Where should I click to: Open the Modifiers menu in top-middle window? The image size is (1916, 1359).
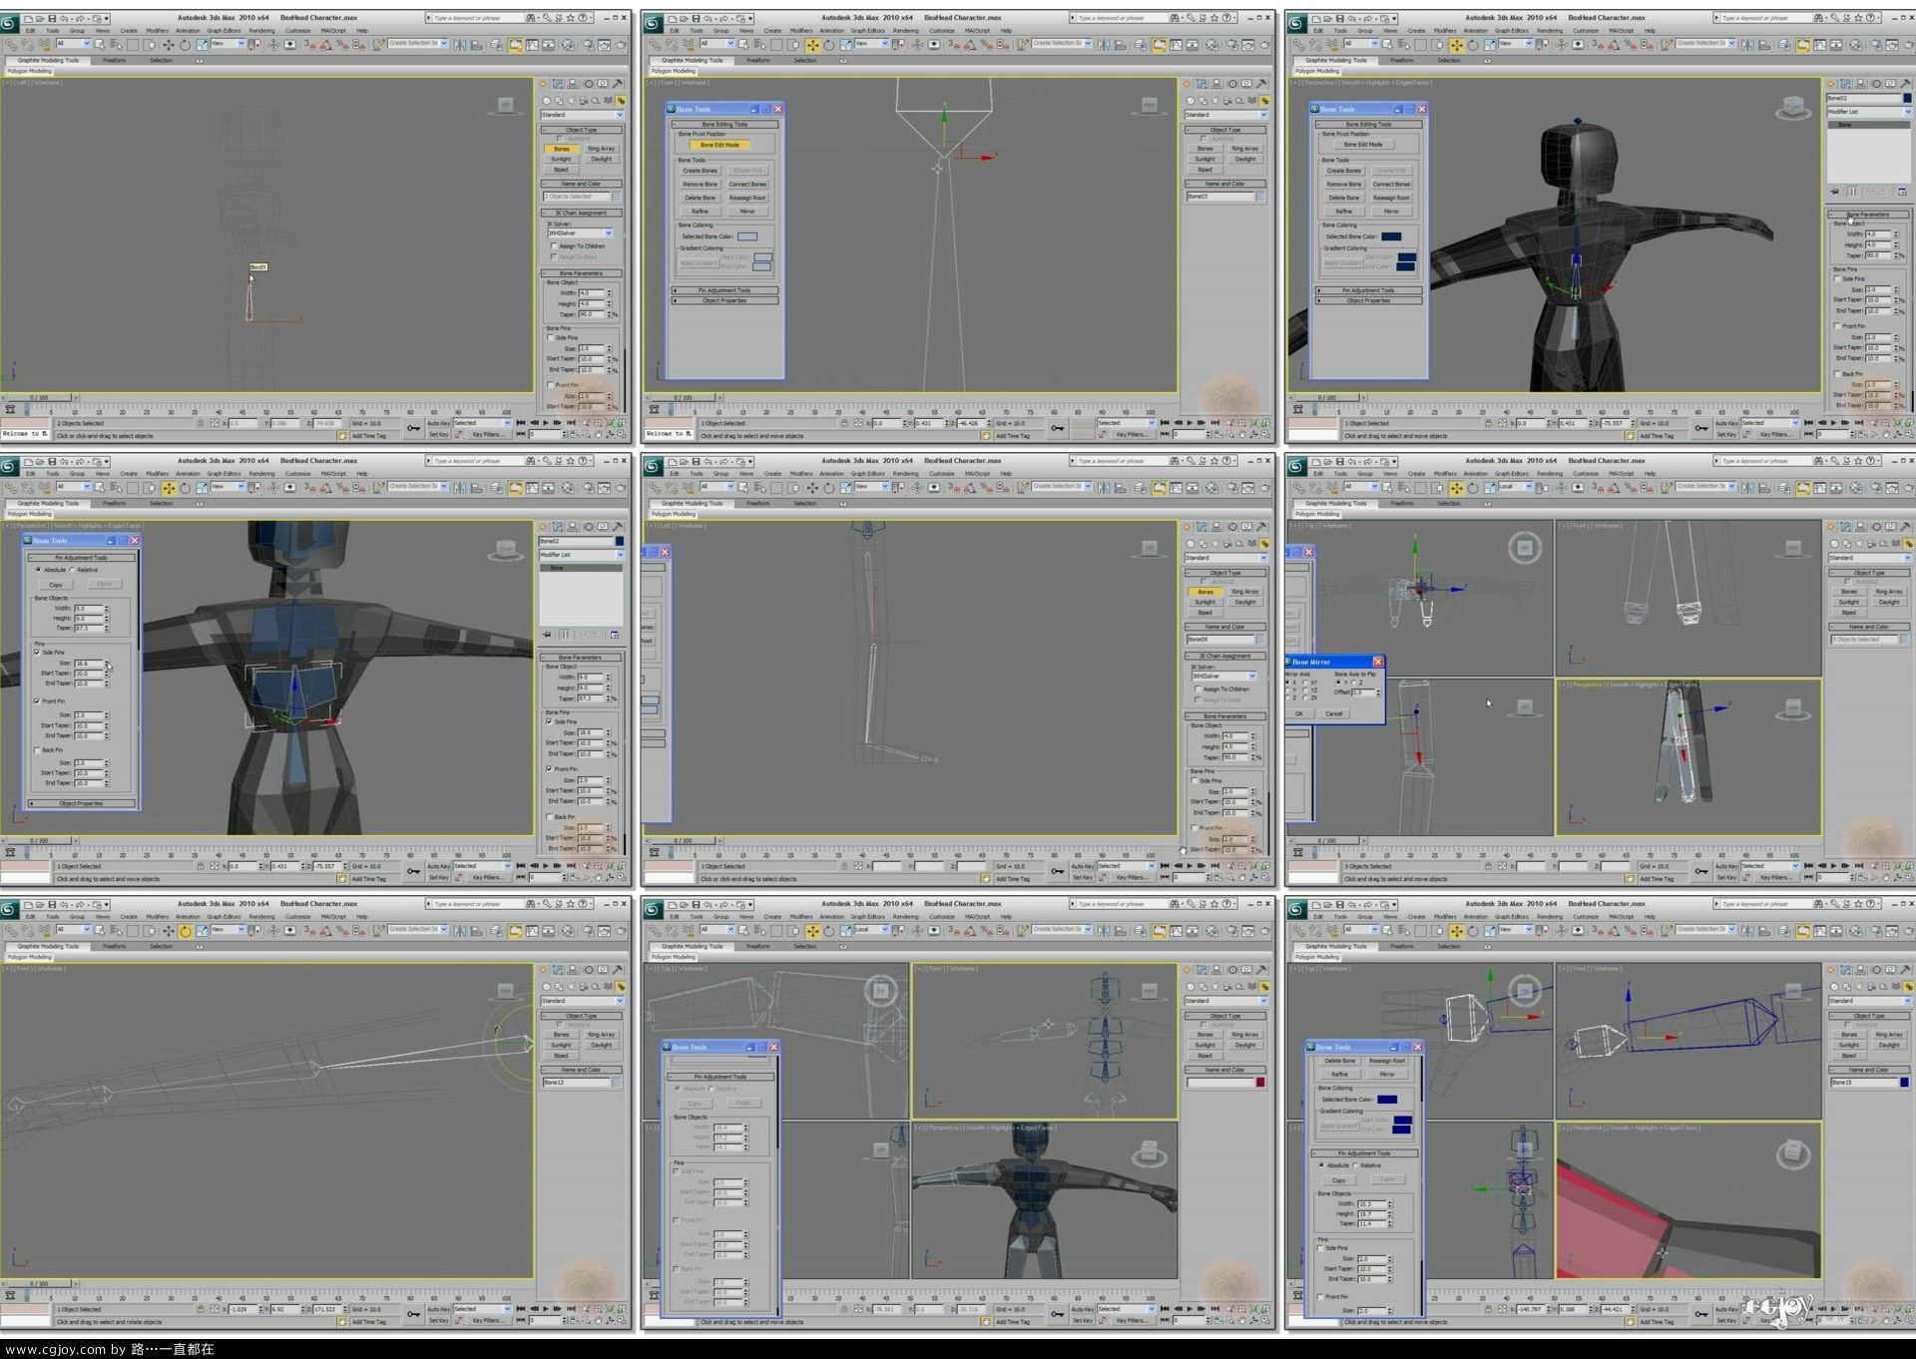click(801, 30)
